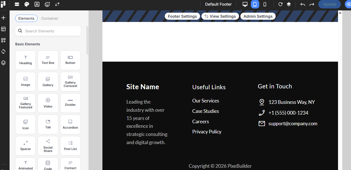Add the Divider element
This screenshot has width=351, height=170.
point(70,103)
